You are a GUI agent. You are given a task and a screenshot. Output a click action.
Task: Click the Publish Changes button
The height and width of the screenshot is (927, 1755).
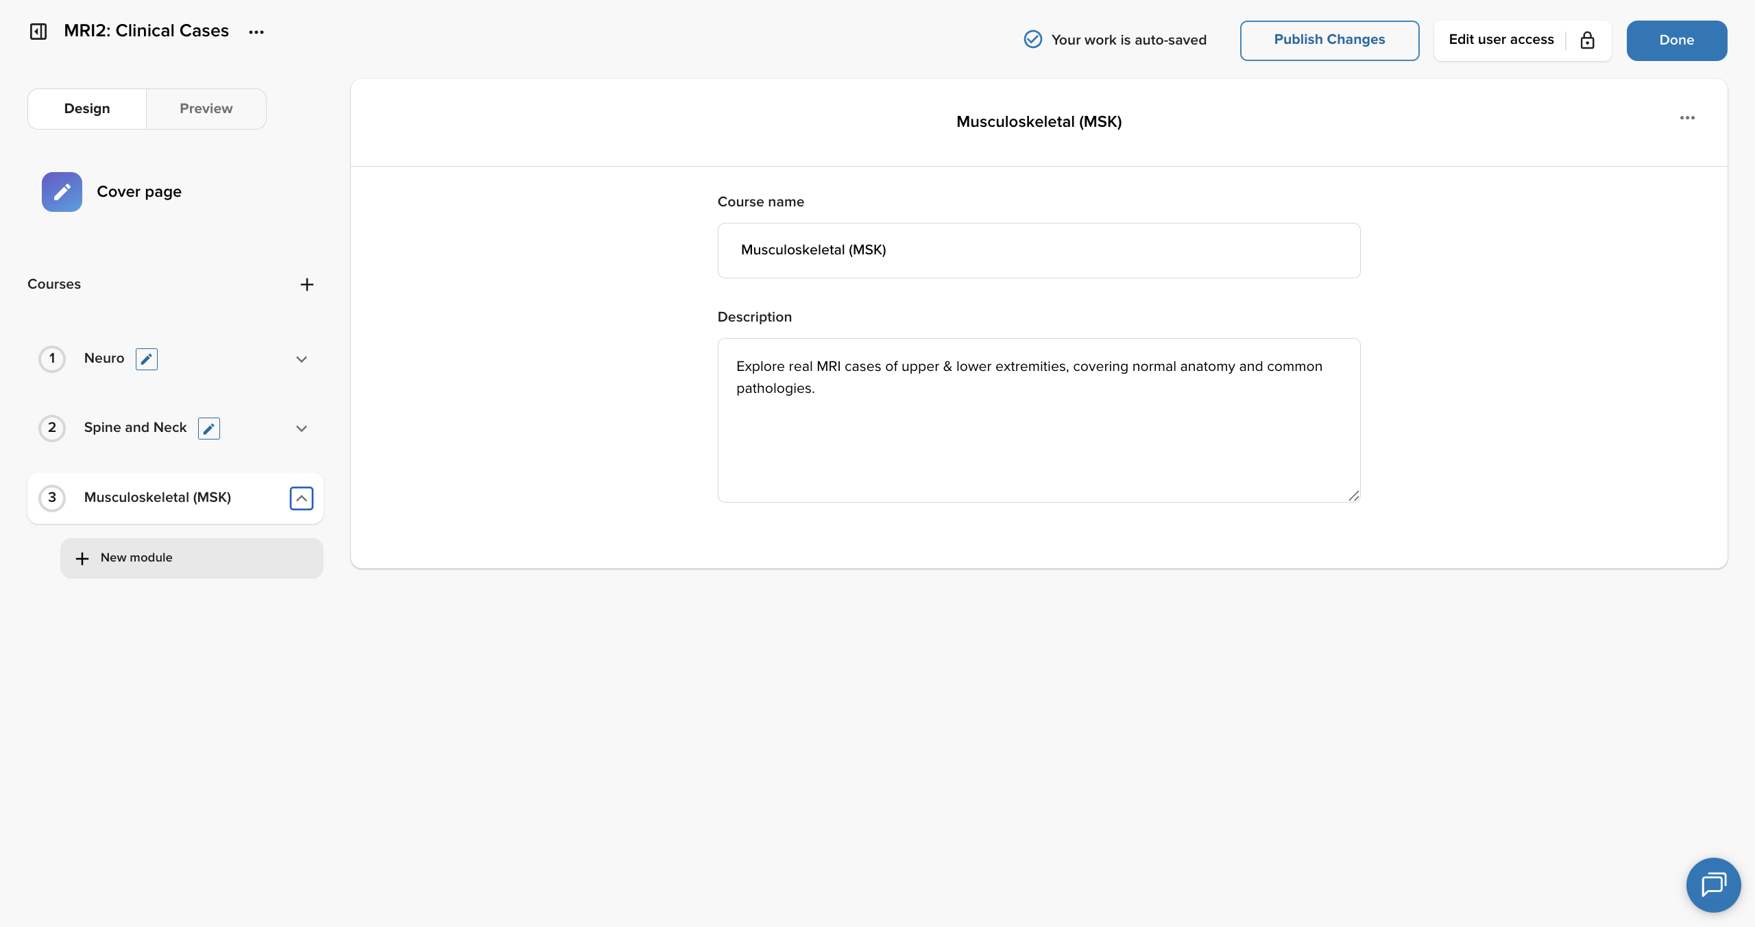tap(1329, 40)
